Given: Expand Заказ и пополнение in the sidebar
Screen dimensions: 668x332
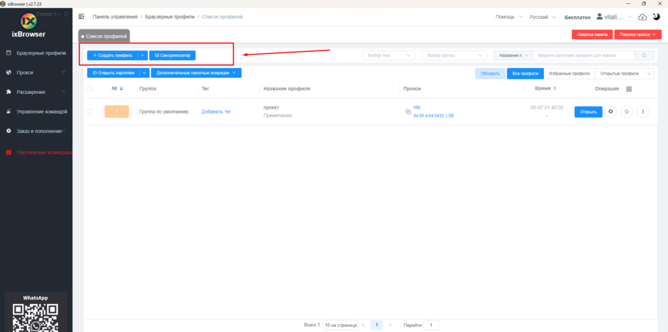Looking at the screenshot, I should tap(37, 131).
